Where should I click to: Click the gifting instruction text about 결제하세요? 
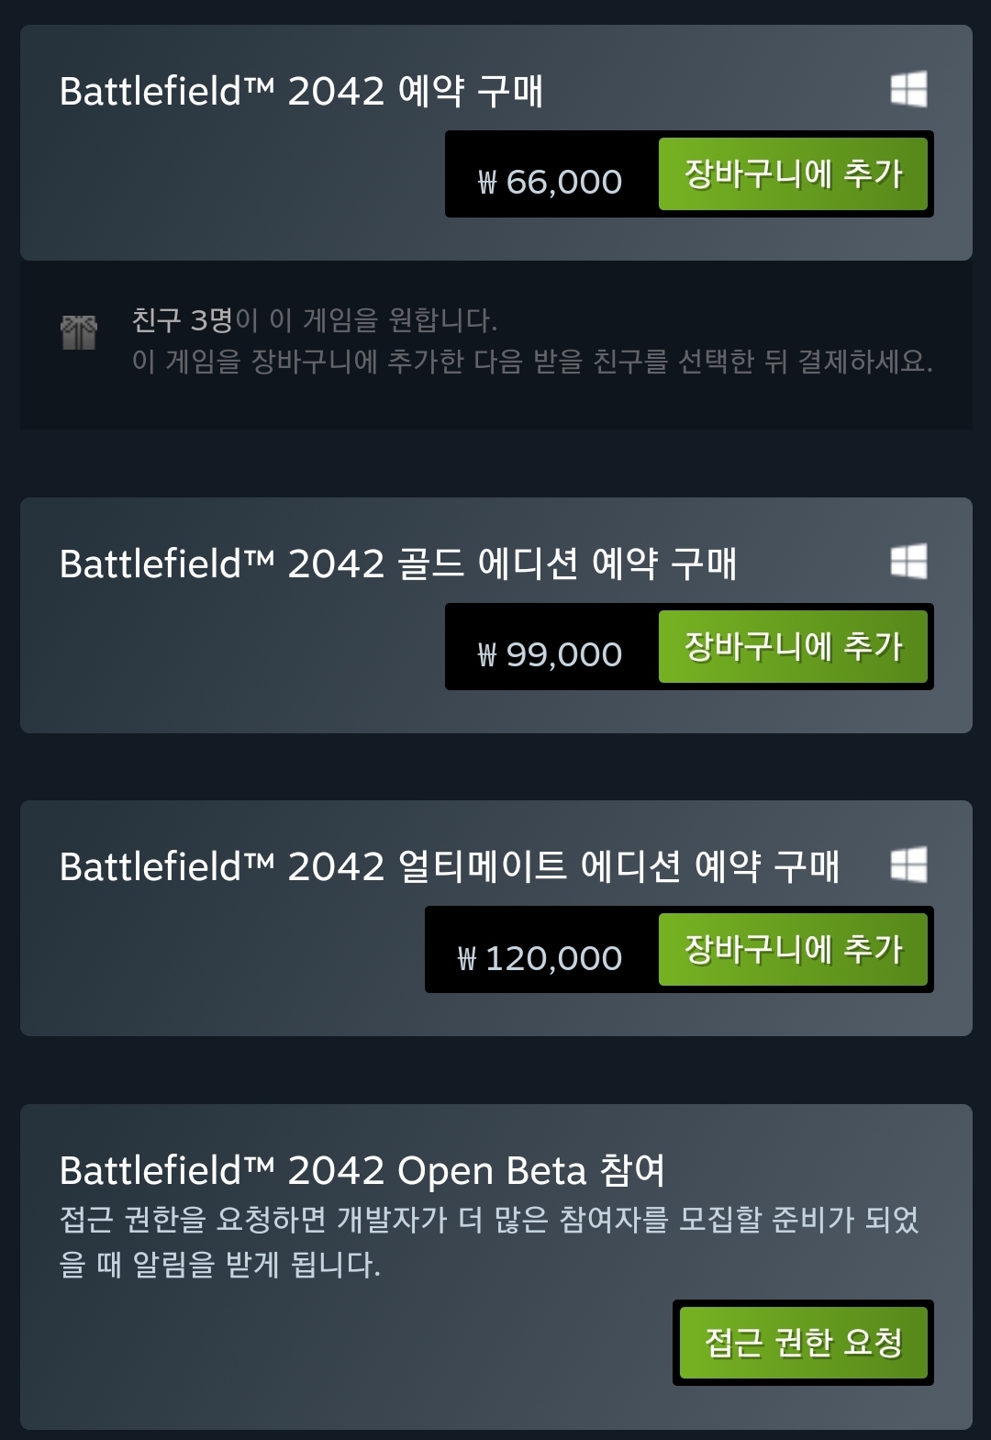(x=532, y=362)
